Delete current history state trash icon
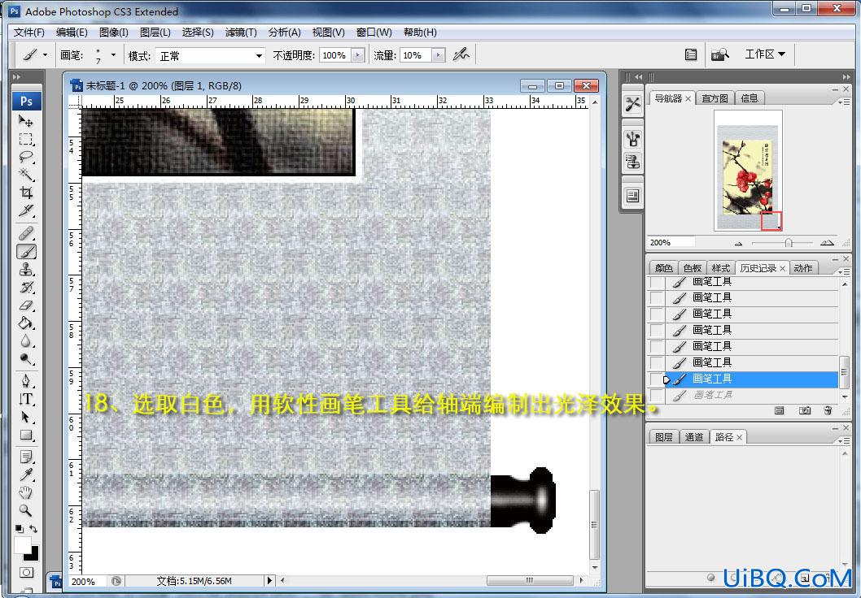The image size is (861, 598). click(x=828, y=410)
